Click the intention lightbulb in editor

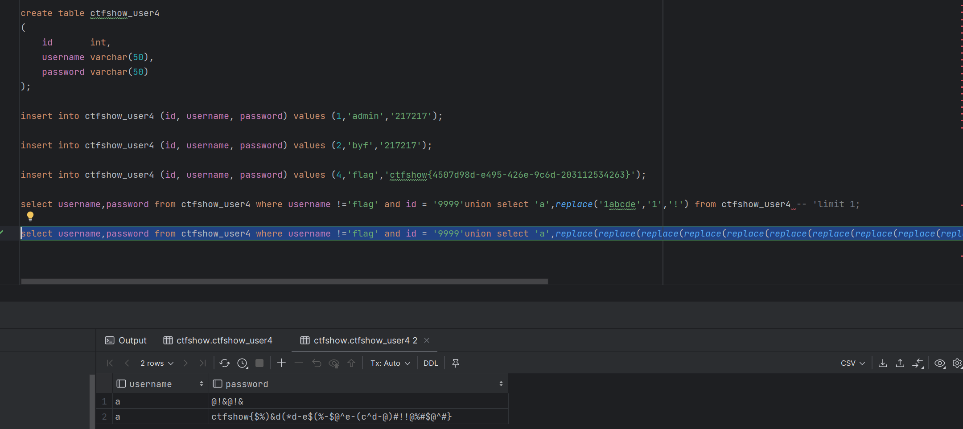coord(30,217)
